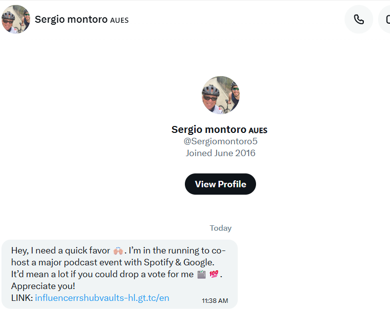Click the raised hands emoji in message
390x334 pixels.
point(118,250)
